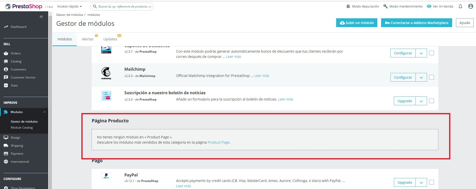The height and width of the screenshot is (189, 476).
Task: Check the newsletter subscription module checkbox
Action: (x=432, y=101)
